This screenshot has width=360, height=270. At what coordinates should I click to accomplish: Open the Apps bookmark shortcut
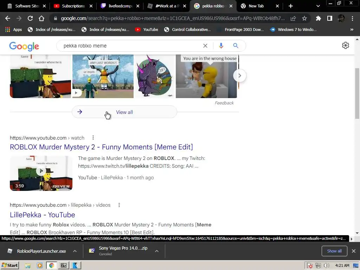[14, 30]
